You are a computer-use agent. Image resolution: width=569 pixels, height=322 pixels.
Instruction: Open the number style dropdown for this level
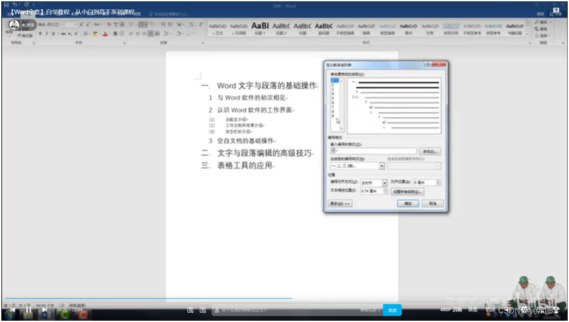tap(382, 166)
